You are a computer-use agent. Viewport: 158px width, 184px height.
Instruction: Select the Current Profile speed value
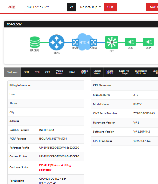tap(59, 156)
